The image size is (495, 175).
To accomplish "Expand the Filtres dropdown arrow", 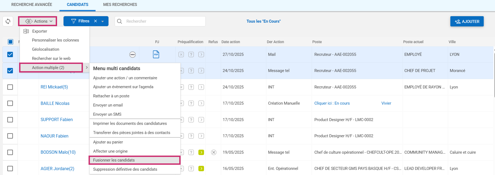I will coord(103,21).
